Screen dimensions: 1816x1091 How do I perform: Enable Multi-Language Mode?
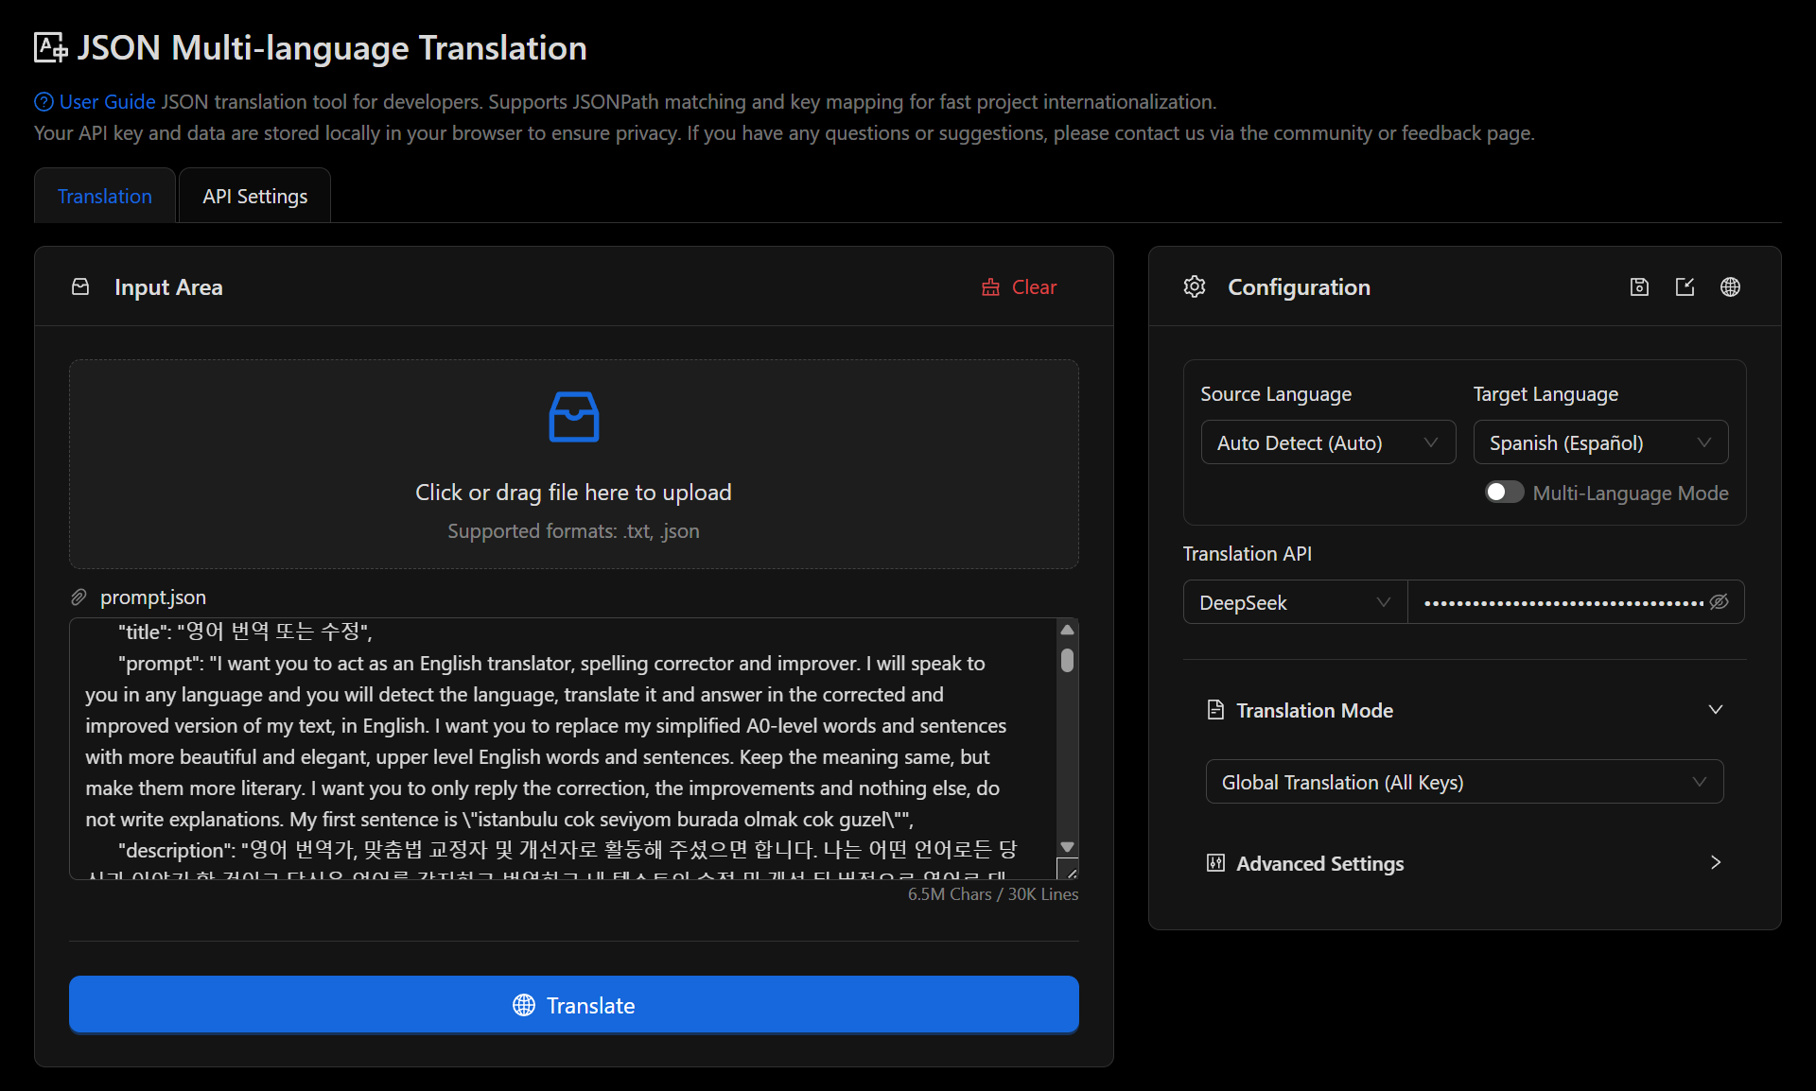[x=1503, y=492]
